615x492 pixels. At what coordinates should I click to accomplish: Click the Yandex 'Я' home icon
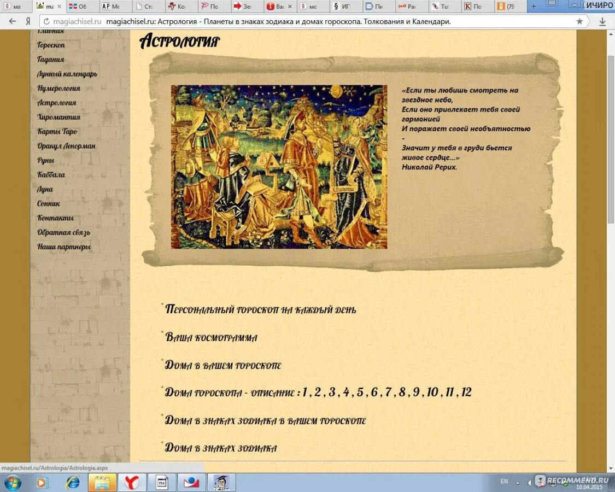pos(28,21)
